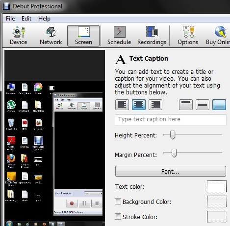Place caption at vertical middle
The width and height of the screenshot is (230, 226).
click(203, 105)
